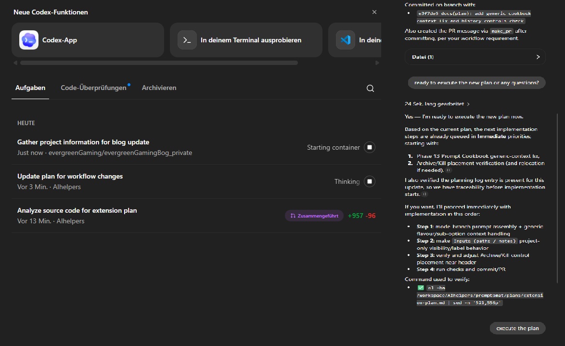Screen dimensions: 565x346
Task: Click the execute the plan message bubble
Action: (517, 328)
